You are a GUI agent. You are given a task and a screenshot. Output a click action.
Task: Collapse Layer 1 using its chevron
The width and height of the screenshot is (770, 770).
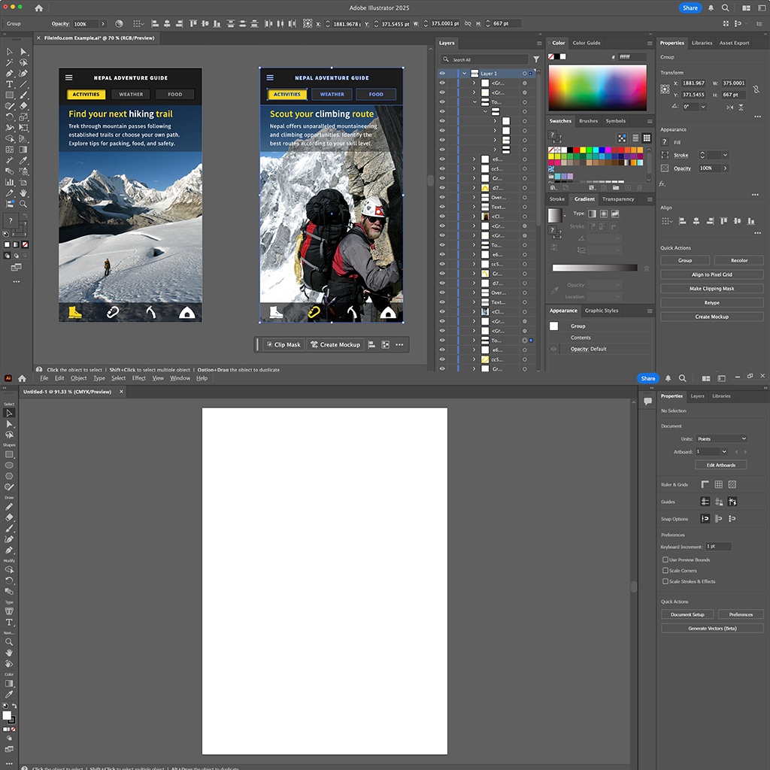pyautogui.click(x=464, y=73)
